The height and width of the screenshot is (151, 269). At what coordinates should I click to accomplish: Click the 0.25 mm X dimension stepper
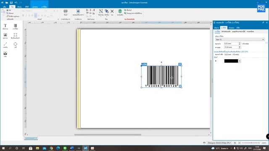coord(240,44)
